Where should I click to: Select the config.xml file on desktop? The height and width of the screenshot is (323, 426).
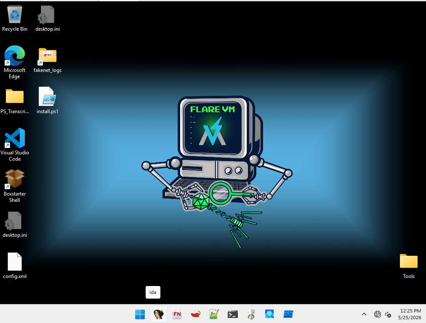tap(15, 266)
